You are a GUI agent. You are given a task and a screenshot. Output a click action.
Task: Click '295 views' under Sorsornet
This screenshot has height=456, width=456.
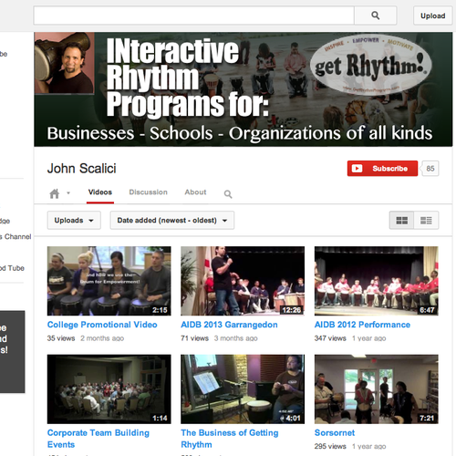pos(330,446)
